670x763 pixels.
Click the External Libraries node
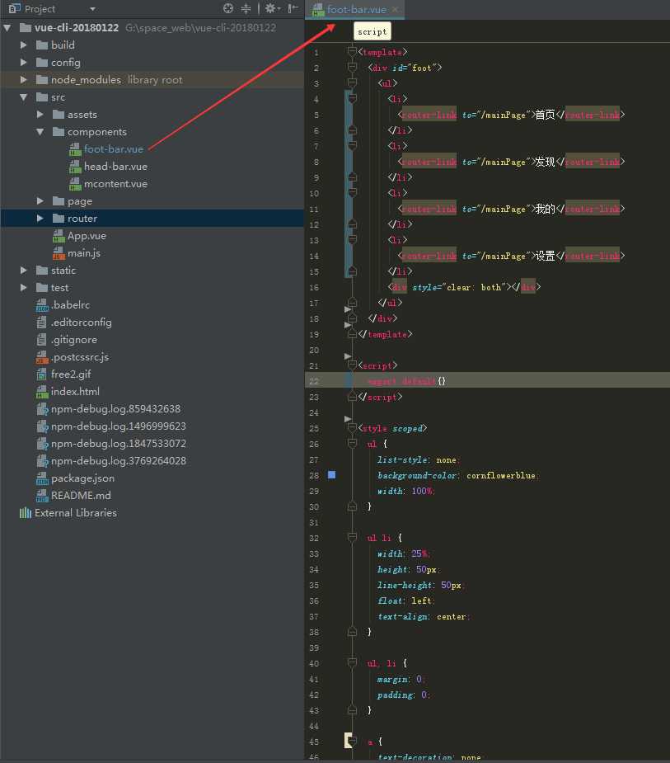coord(75,513)
